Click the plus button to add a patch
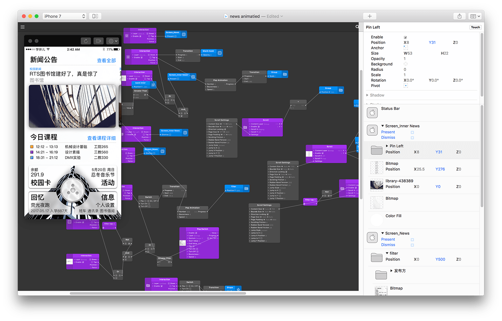The image size is (502, 321). (x=370, y=16)
